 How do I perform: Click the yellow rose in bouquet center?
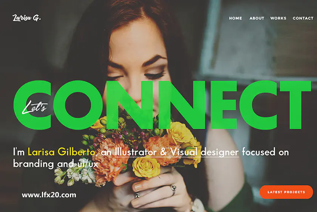pos(146,167)
